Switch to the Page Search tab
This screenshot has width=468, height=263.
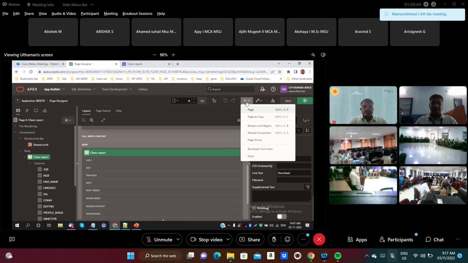103,111
